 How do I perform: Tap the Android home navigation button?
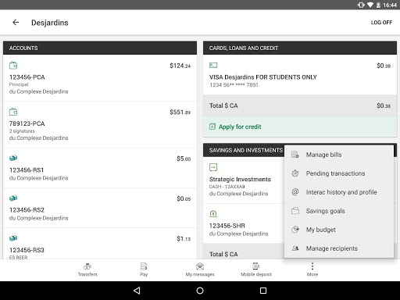pyautogui.click(x=200, y=291)
